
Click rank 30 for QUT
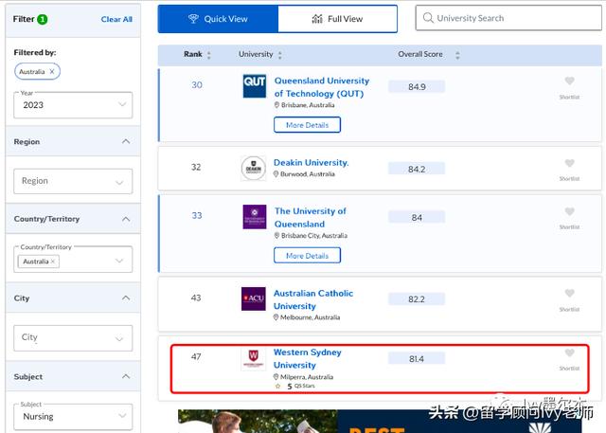(197, 85)
